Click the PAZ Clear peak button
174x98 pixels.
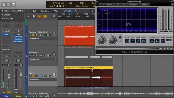[157, 41]
